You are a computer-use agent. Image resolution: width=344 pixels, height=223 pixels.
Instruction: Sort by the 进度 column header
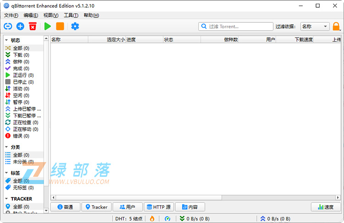click(144, 40)
